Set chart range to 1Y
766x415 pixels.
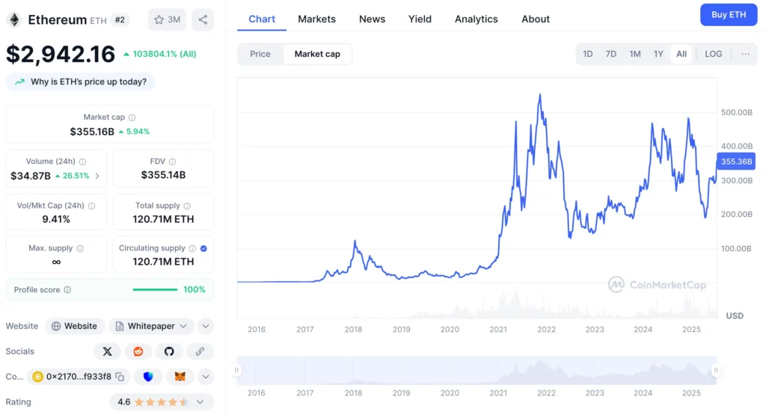click(x=658, y=54)
